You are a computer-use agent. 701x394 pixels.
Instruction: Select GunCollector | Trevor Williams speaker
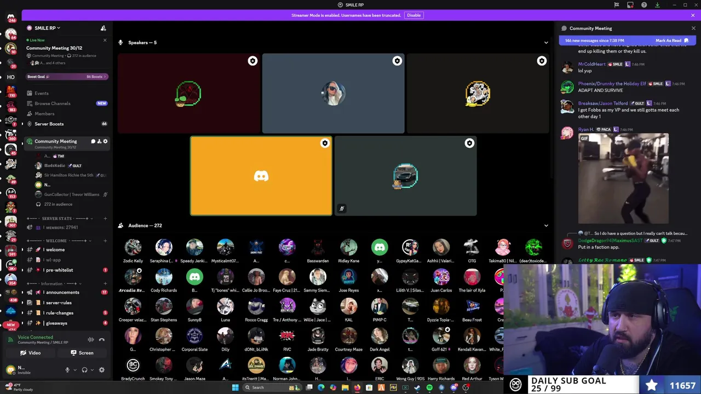click(70, 194)
